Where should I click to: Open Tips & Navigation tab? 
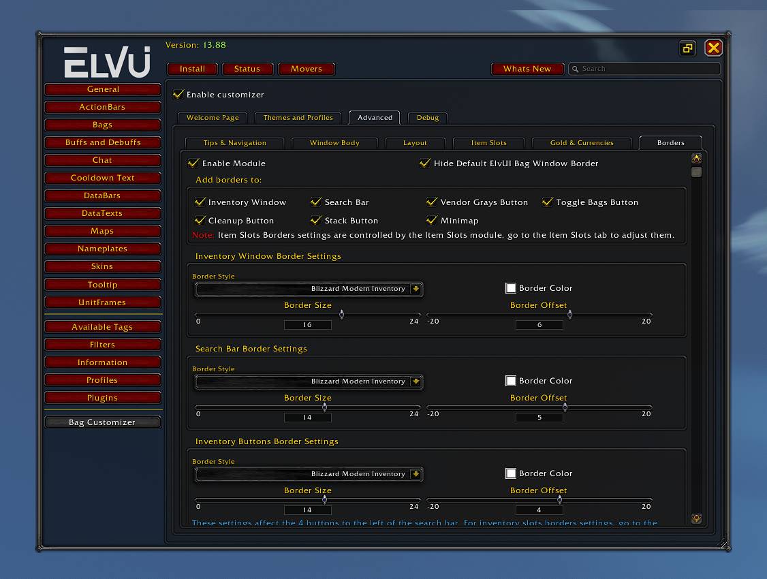pyautogui.click(x=235, y=143)
